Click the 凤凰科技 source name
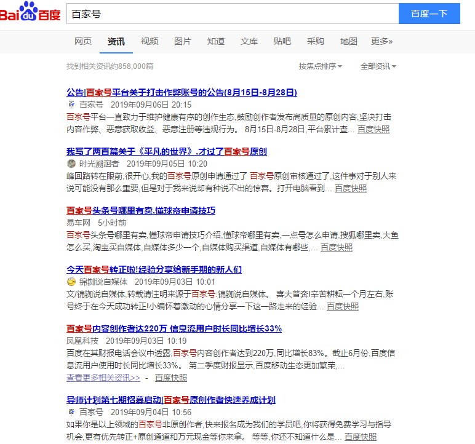The image size is (475, 444). click(82, 341)
